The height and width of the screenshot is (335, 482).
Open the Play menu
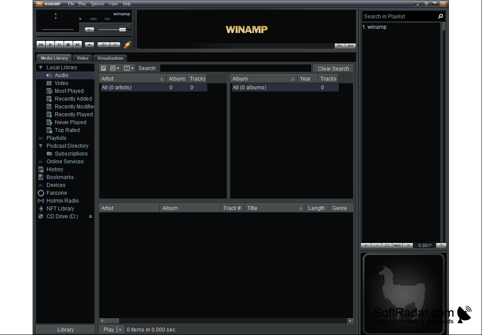point(82,4)
